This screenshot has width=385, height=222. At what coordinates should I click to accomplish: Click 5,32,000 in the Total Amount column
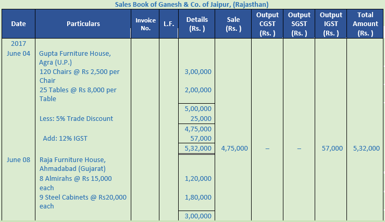click(366, 148)
